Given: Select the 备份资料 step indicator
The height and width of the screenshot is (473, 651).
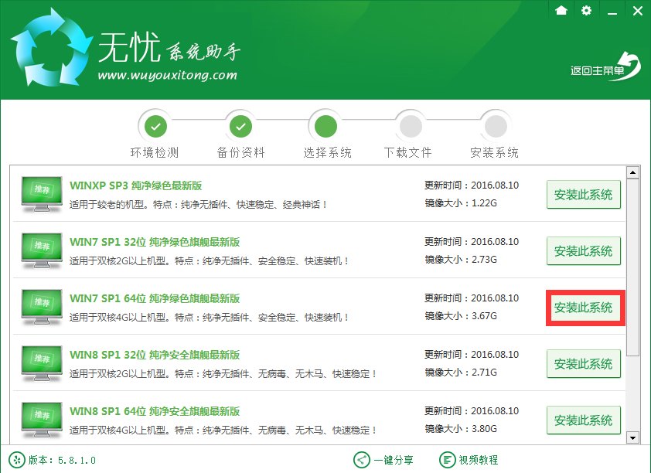Looking at the screenshot, I should [240, 125].
